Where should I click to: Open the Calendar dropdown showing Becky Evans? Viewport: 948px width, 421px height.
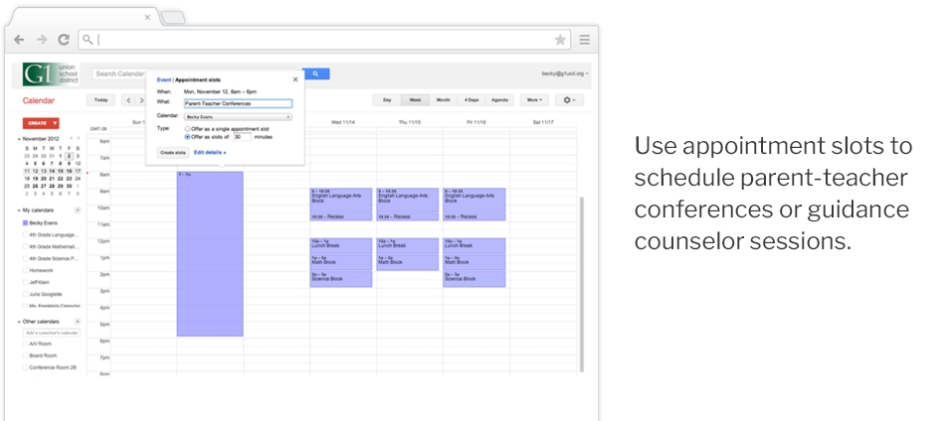(238, 116)
